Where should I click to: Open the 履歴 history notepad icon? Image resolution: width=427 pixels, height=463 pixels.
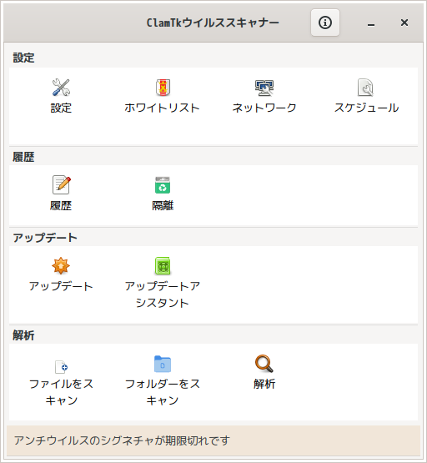point(61,185)
